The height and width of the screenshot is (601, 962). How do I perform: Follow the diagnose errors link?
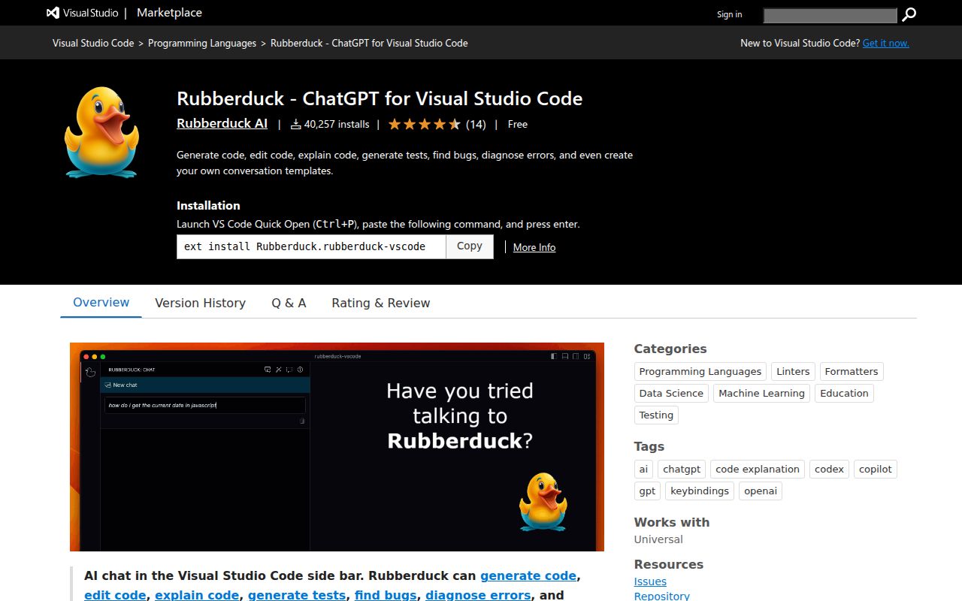(478, 595)
